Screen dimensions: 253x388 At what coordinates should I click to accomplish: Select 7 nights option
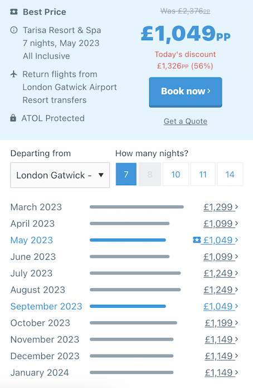click(126, 174)
